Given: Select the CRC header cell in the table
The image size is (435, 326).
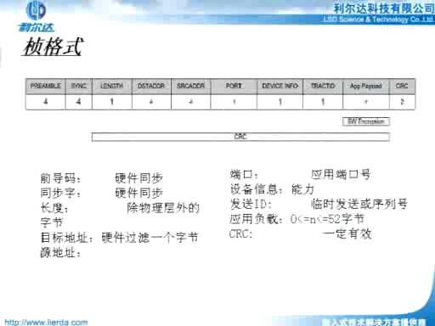Looking at the screenshot, I should (x=402, y=86).
